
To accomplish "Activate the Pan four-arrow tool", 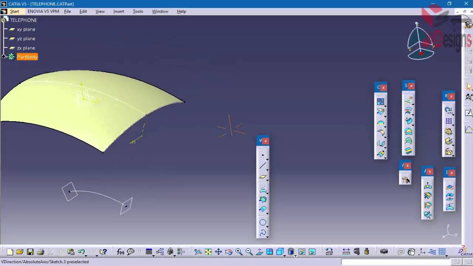I will [x=218, y=252].
